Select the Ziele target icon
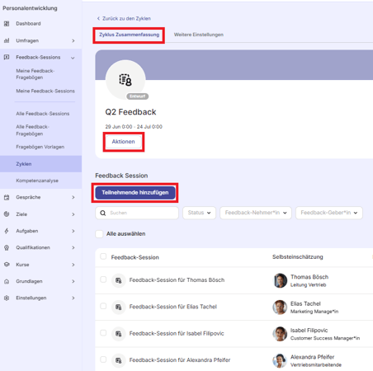This screenshot has height=371, width=373. 7,214
